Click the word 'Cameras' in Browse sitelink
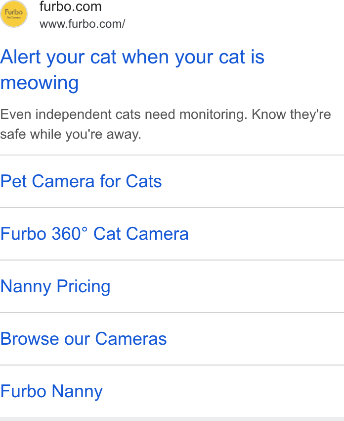The width and height of the screenshot is (344, 421). pos(131,339)
